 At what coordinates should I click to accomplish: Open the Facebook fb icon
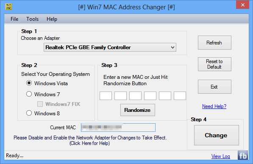click(x=243, y=156)
